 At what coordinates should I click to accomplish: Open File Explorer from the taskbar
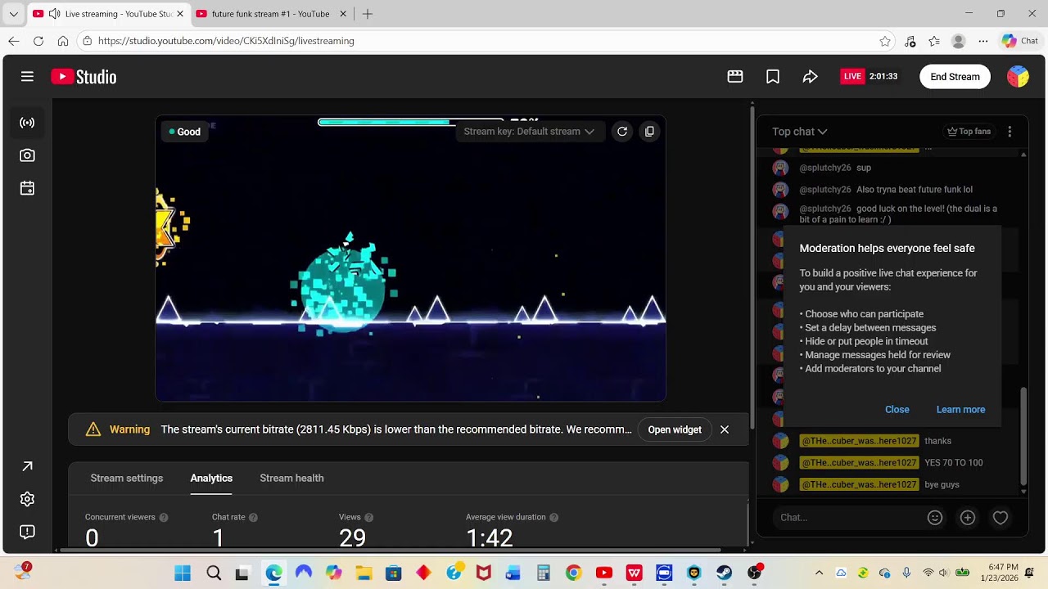tap(364, 573)
